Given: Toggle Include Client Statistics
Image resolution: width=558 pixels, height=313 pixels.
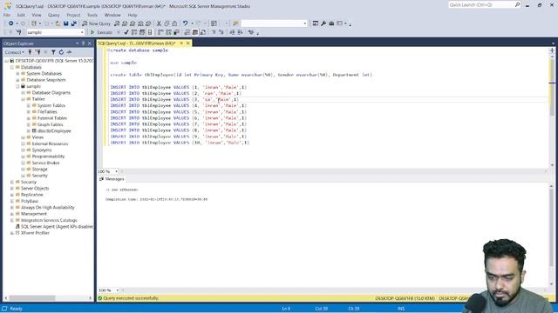Looking at the screenshot, I should [176, 32].
